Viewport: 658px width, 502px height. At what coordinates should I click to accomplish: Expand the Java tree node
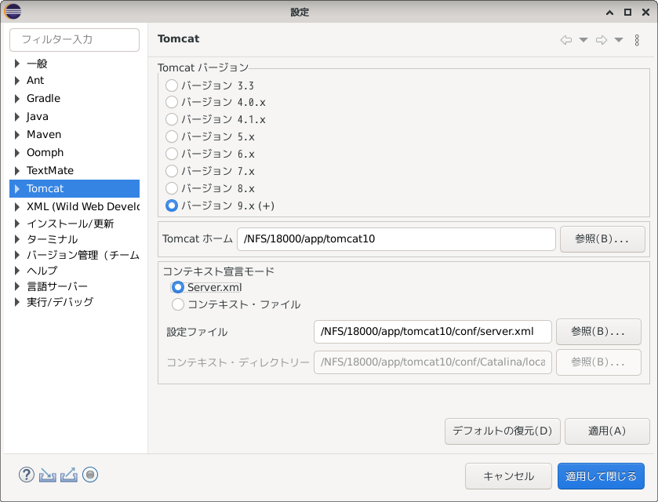(x=16, y=117)
